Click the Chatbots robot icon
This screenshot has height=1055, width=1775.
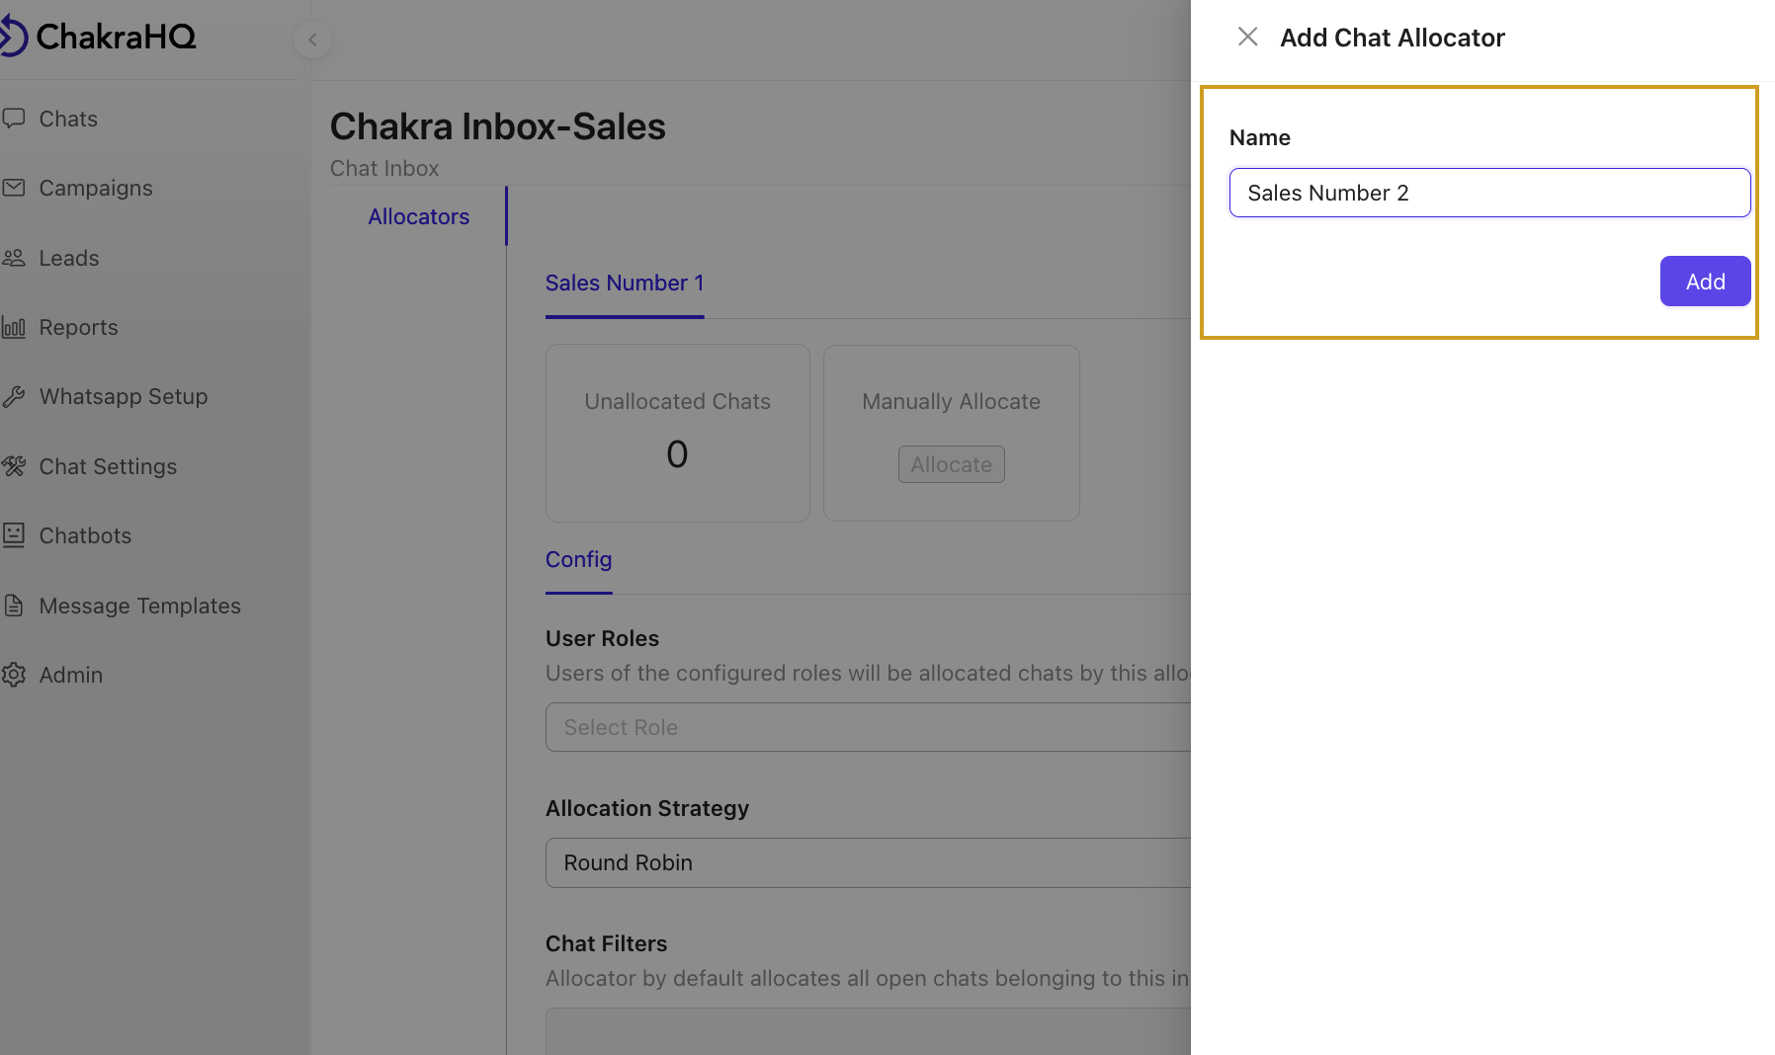tap(14, 535)
